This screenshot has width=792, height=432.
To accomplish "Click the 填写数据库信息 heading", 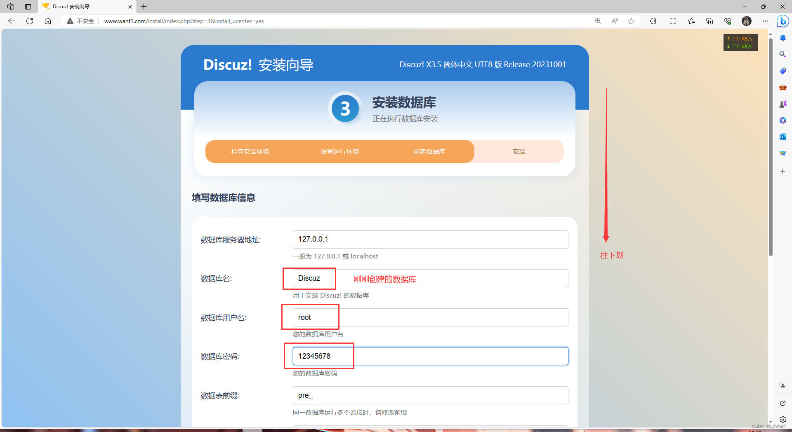I will tap(223, 198).
